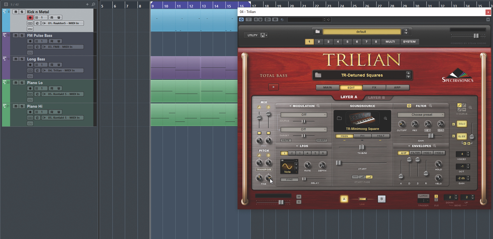Viewport: 493px width, 239px height.
Task: Toggle the FILTER power button
Action: 409,106
